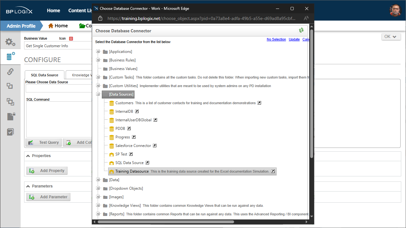Open the shortcut icon next to SP Test
This screenshot has height=228, width=406.
[131, 154]
